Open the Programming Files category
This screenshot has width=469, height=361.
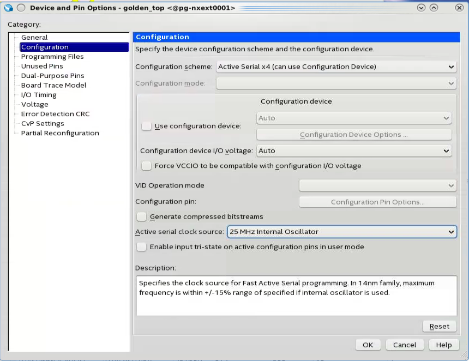click(x=52, y=57)
